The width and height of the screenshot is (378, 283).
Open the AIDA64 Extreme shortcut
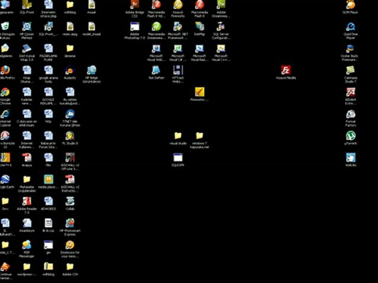[350, 92]
